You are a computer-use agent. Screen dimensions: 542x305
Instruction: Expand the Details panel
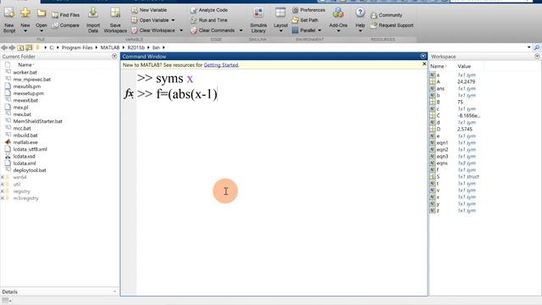coord(114,291)
